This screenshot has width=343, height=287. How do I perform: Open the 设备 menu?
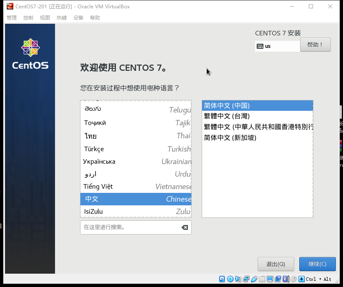pos(78,18)
